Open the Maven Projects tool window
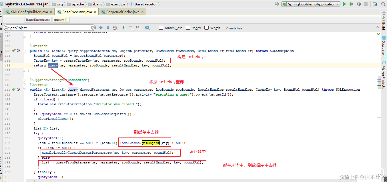The height and width of the screenshot is (182, 387). point(384,74)
